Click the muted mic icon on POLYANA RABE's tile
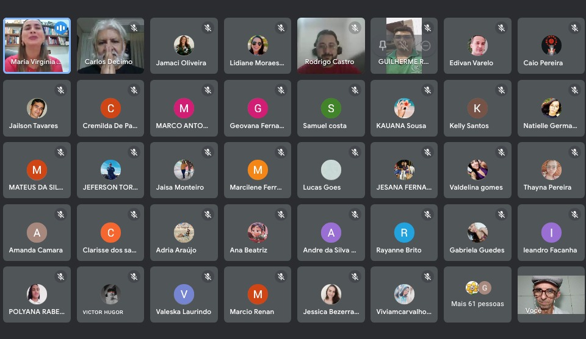The height and width of the screenshot is (339, 586). (x=60, y=276)
